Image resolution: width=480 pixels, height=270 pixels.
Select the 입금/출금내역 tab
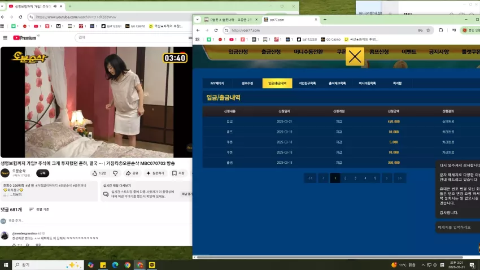[x=277, y=83]
